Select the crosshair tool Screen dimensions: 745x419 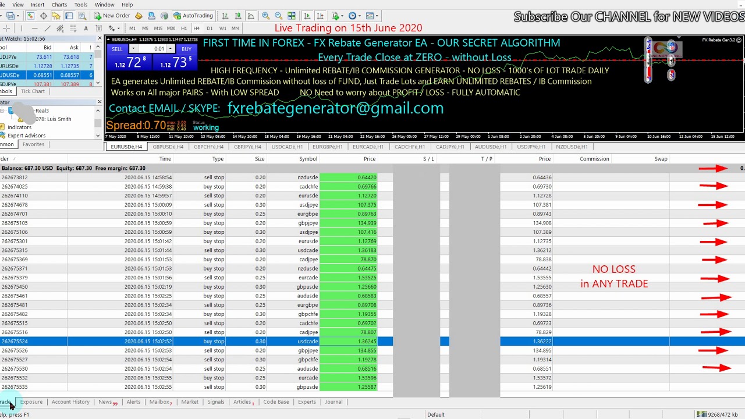pyautogui.click(x=6, y=28)
